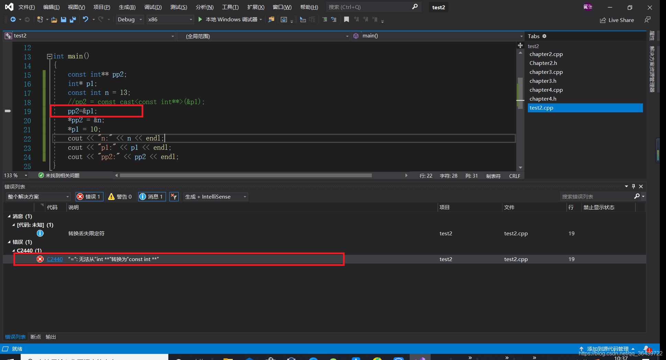Click the editor vertical scrollbar thumb
The image size is (666, 360).
(x=520, y=93)
